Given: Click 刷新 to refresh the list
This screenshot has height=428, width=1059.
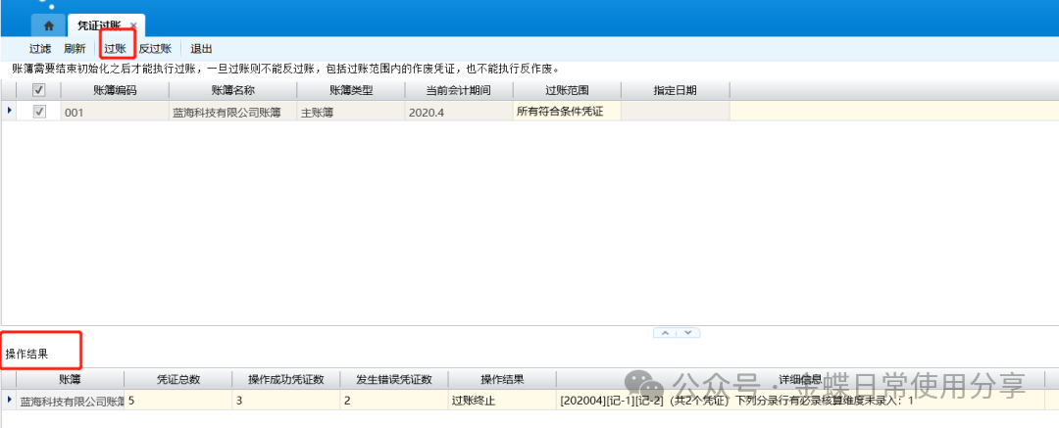Looking at the screenshot, I should tap(75, 49).
